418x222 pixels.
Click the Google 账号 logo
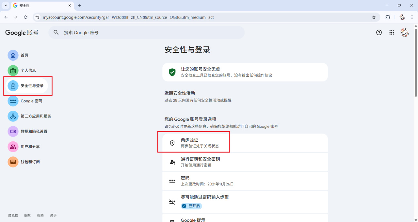(x=22, y=33)
